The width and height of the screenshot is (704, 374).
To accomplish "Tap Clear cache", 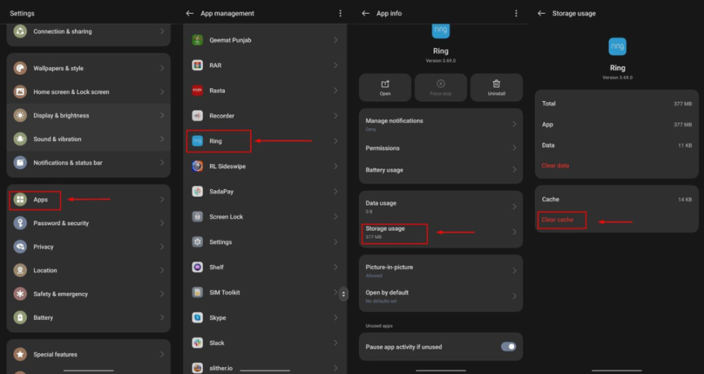I will (x=557, y=220).
